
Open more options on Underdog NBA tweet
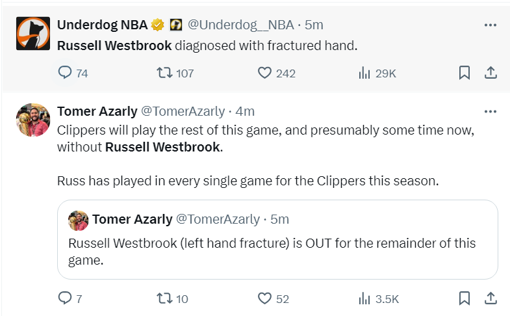[491, 25]
